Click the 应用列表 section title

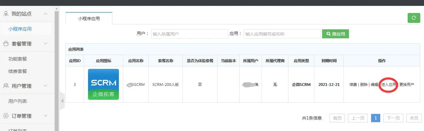click(x=76, y=49)
